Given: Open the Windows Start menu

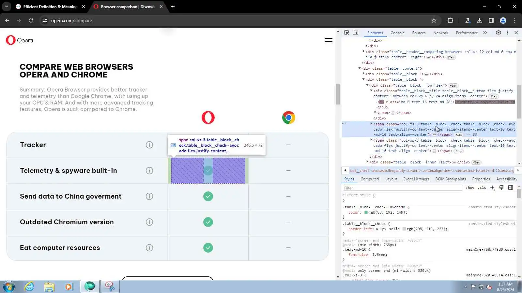Looking at the screenshot, I should pos(9,286).
